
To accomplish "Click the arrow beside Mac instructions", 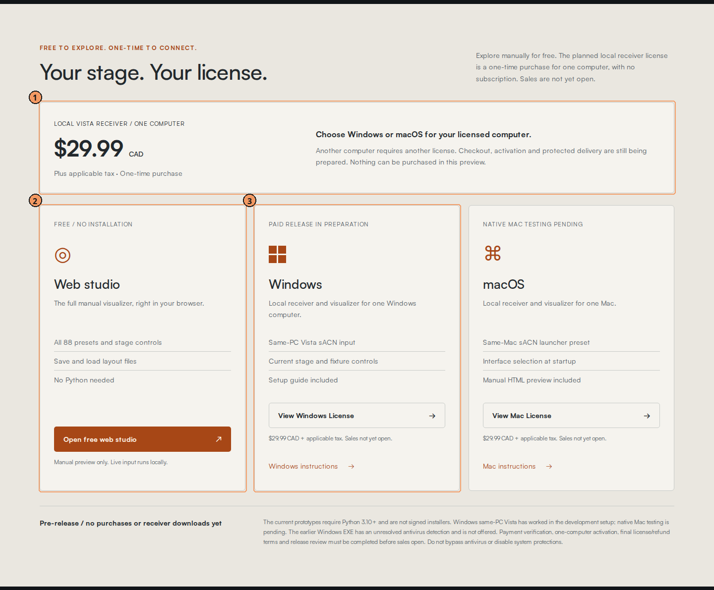I will click(x=549, y=467).
